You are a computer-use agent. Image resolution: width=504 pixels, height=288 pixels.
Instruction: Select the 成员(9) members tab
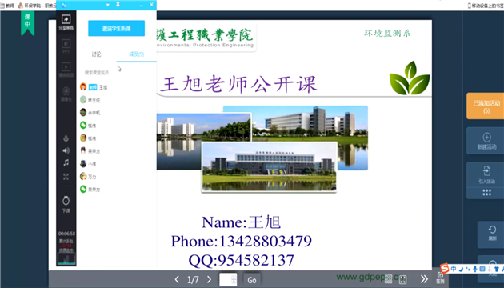tap(136, 54)
